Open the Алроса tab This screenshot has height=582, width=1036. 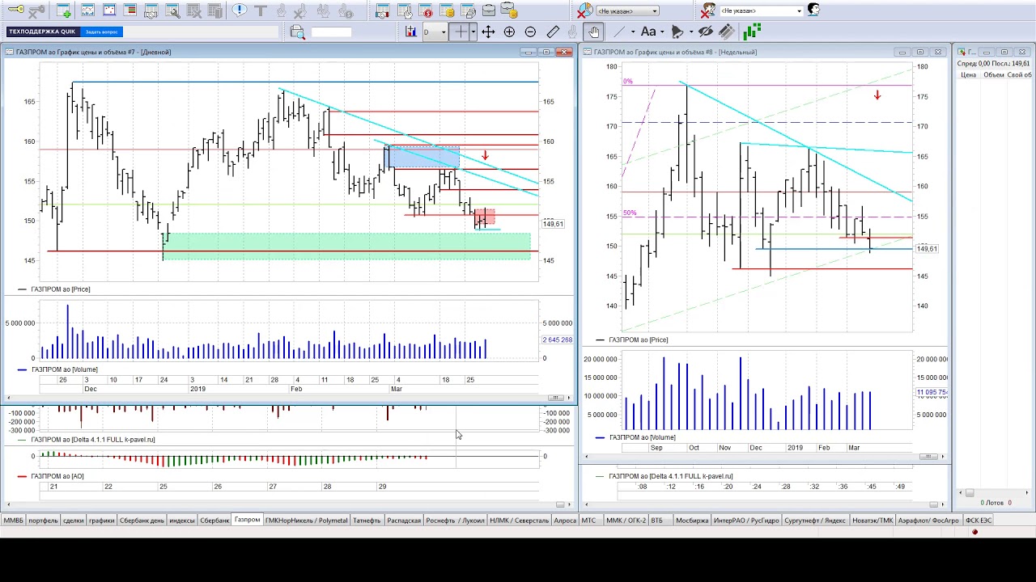(565, 521)
